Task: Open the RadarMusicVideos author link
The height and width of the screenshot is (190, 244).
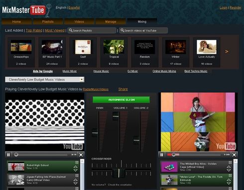Action: pyautogui.click(x=96, y=90)
